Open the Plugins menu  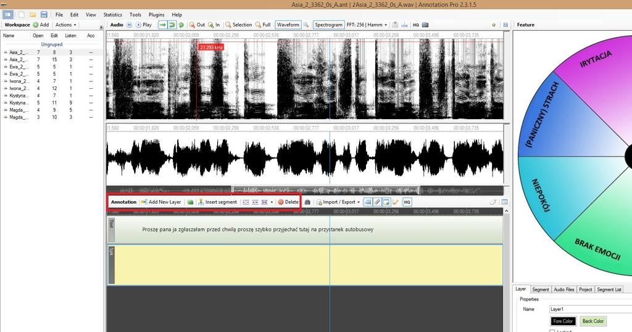click(156, 15)
